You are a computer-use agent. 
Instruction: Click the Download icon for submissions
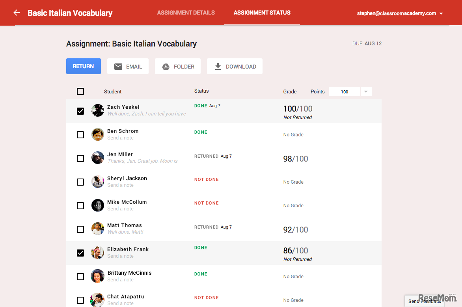pyautogui.click(x=218, y=66)
